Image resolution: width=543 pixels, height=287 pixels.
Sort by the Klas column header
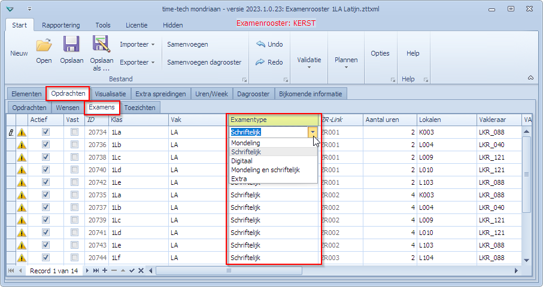[x=138, y=120]
